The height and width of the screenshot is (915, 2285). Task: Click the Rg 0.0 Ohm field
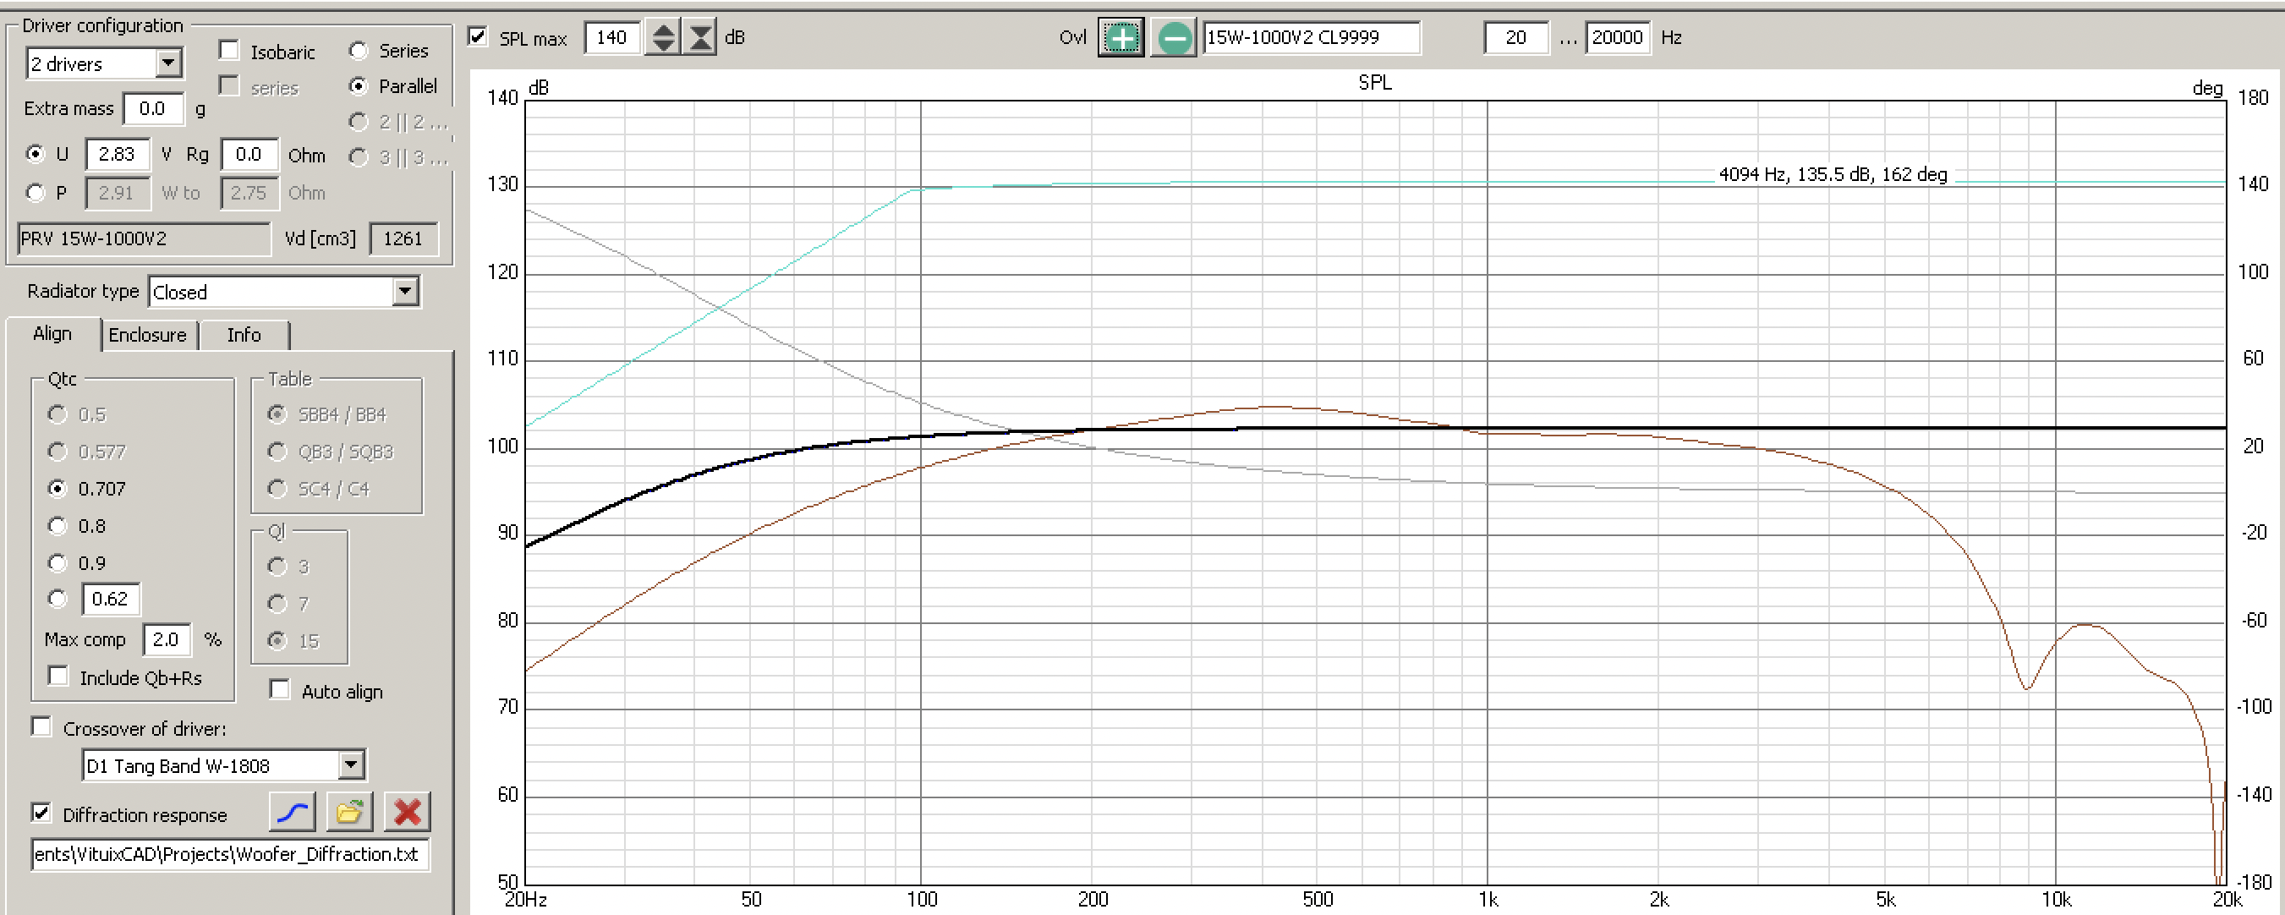point(249,154)
